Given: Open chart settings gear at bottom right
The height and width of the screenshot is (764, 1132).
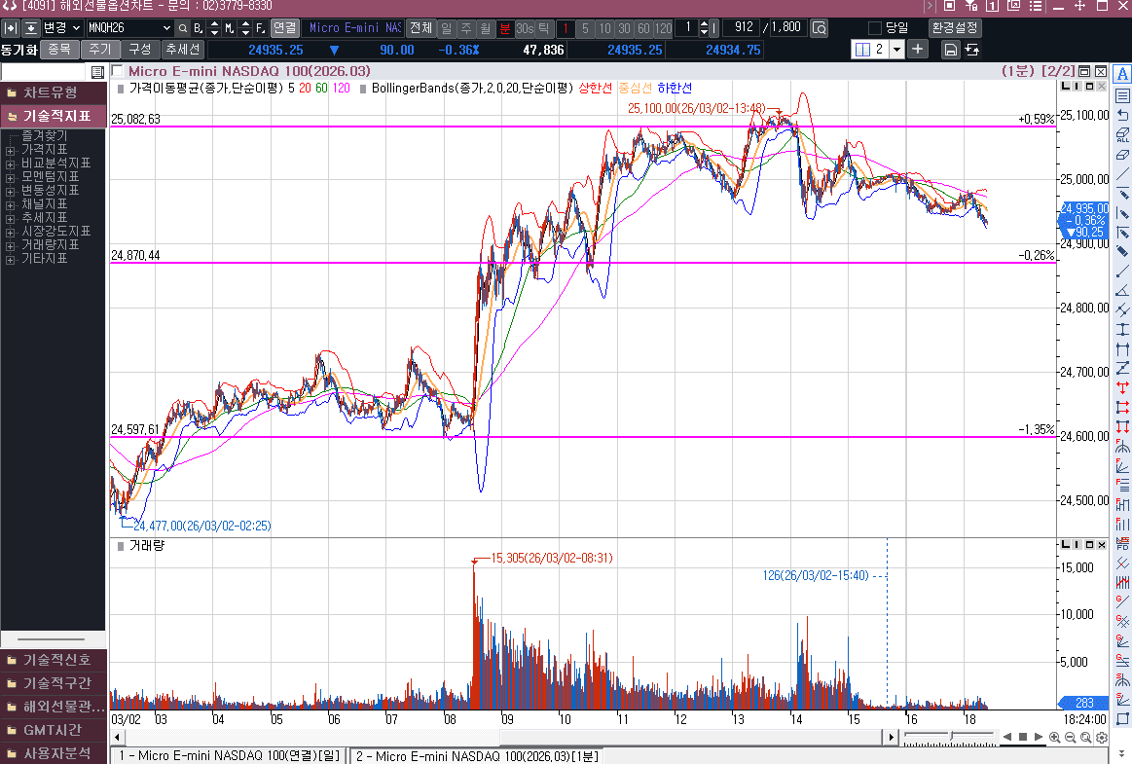Looking at the screenshot, I should [x=1102, y=737].
